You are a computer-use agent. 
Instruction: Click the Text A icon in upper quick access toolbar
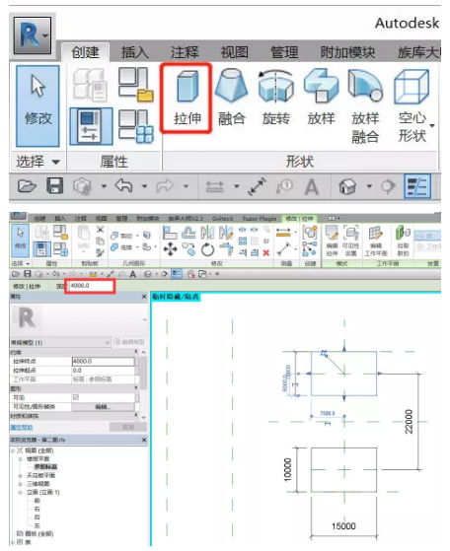(312, 186)
